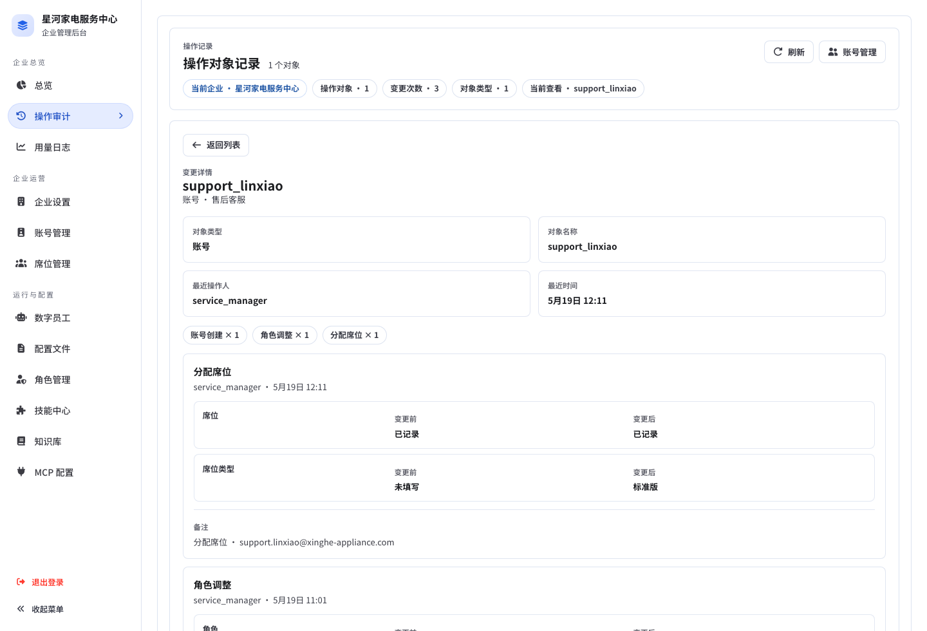Go to 企业设置 in the sidebar
Image resolution: width=927 pixels, height=631 pixels.
coord(70,202)
